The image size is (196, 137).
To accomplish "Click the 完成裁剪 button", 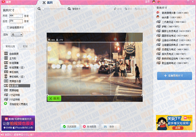I will tap(70, 127).
